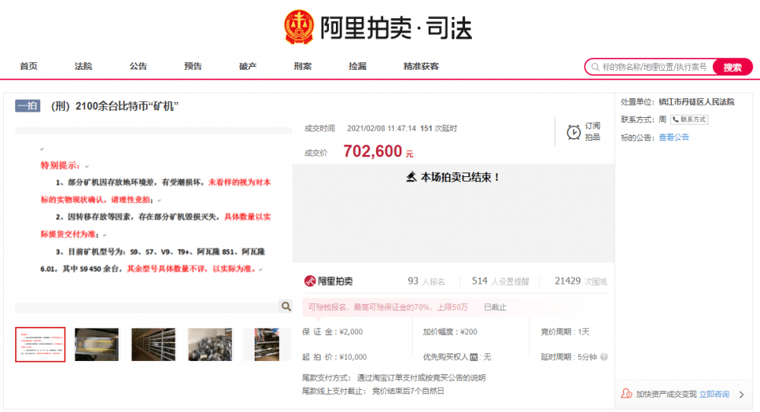Click the 151 次延时 text

coord(439,128)
